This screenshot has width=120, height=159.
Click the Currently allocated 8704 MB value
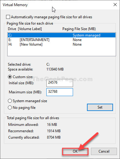54,137
